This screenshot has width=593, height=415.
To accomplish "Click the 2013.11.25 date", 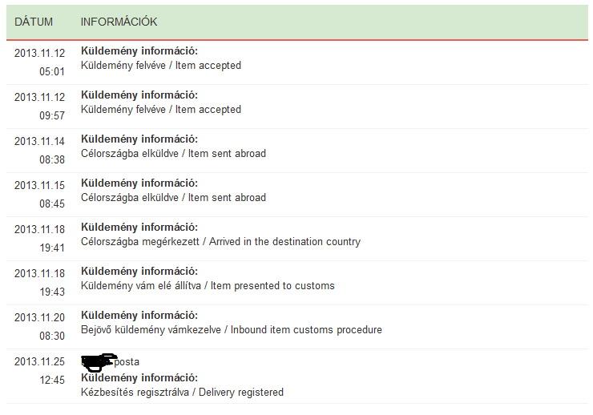I will coord(40,361).
